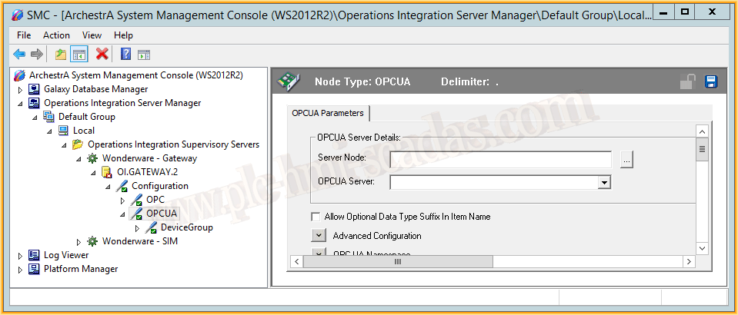Open the View menu
The width and height of the screenshot is (738, 315).
92,35
